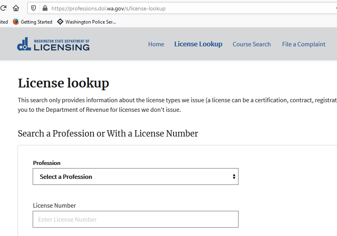This screenshot has width=337, height=236.
Task: Click the browser URL address bar
Action: 179,8
